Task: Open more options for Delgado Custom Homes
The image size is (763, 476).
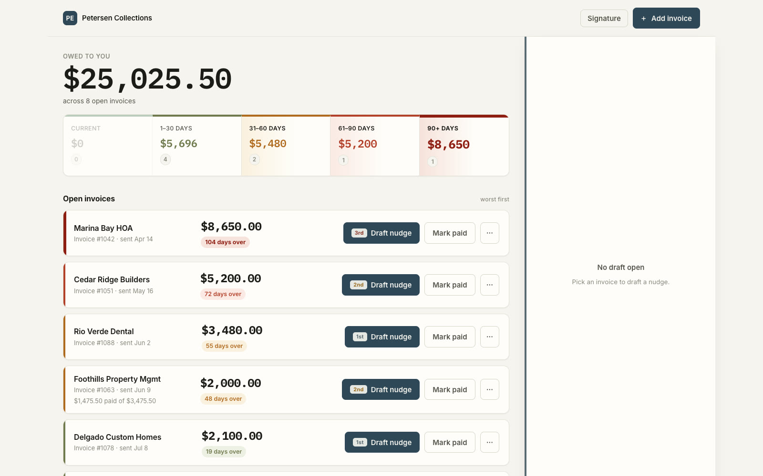Action: pos(489,443)
